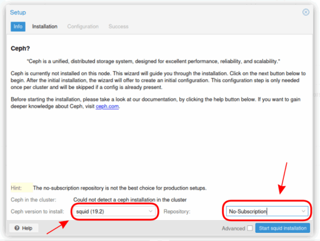The width and height of the screenshot is (320, 241).
Task: Start squid installation
Action: coord(283,228)
